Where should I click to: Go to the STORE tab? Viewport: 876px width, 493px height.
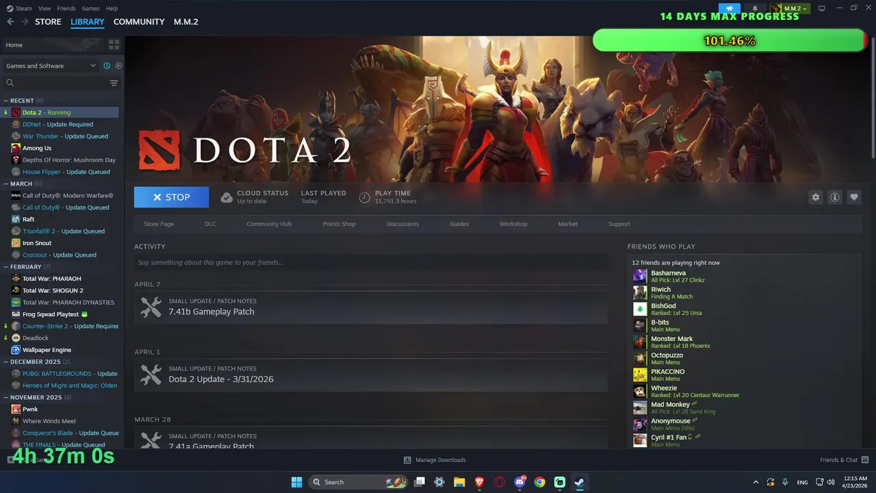click(48, 22)
